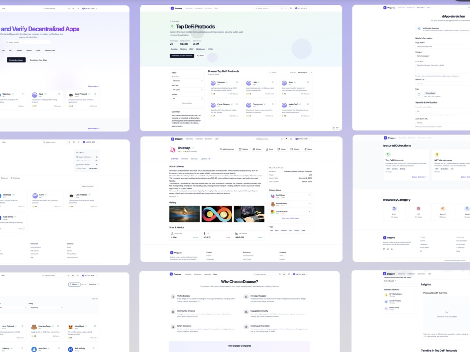Toggle the theme icon in Uniswap detail page header
The width and height of the screenshot is (470, 352).
(282, 139)
